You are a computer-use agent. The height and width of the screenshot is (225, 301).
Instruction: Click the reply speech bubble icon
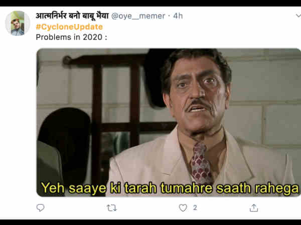point(40,208)
